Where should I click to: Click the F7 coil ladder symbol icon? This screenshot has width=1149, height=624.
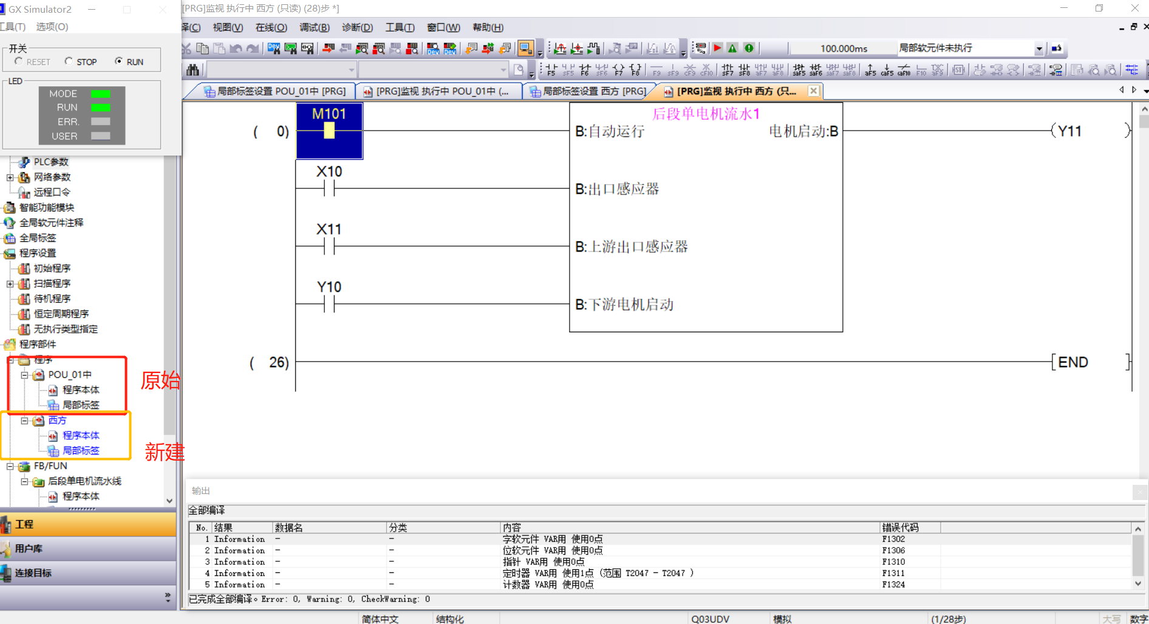pyautogui.click(x=618, y=70)
